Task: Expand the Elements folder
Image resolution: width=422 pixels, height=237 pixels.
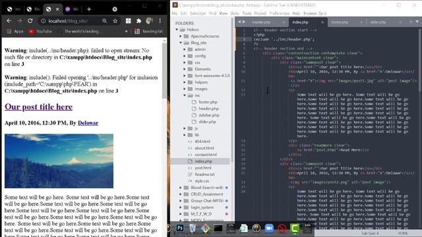Action: (185, 69)
